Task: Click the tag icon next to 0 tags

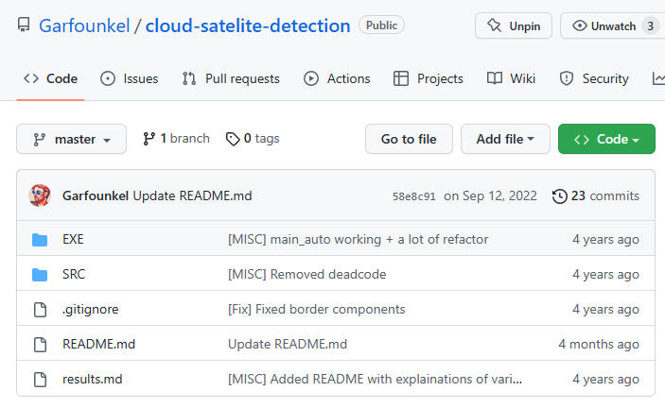Action: (x=232, y=139)
